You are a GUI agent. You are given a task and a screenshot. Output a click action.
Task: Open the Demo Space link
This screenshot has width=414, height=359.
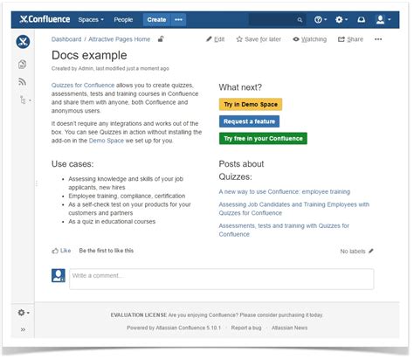pos(107,141)
